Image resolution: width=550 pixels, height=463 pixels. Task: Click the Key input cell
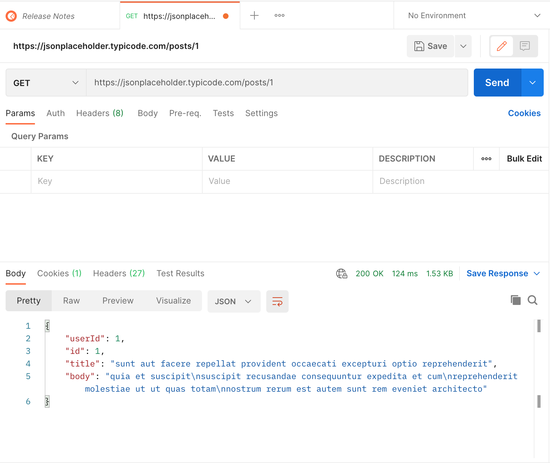(117, 181)
